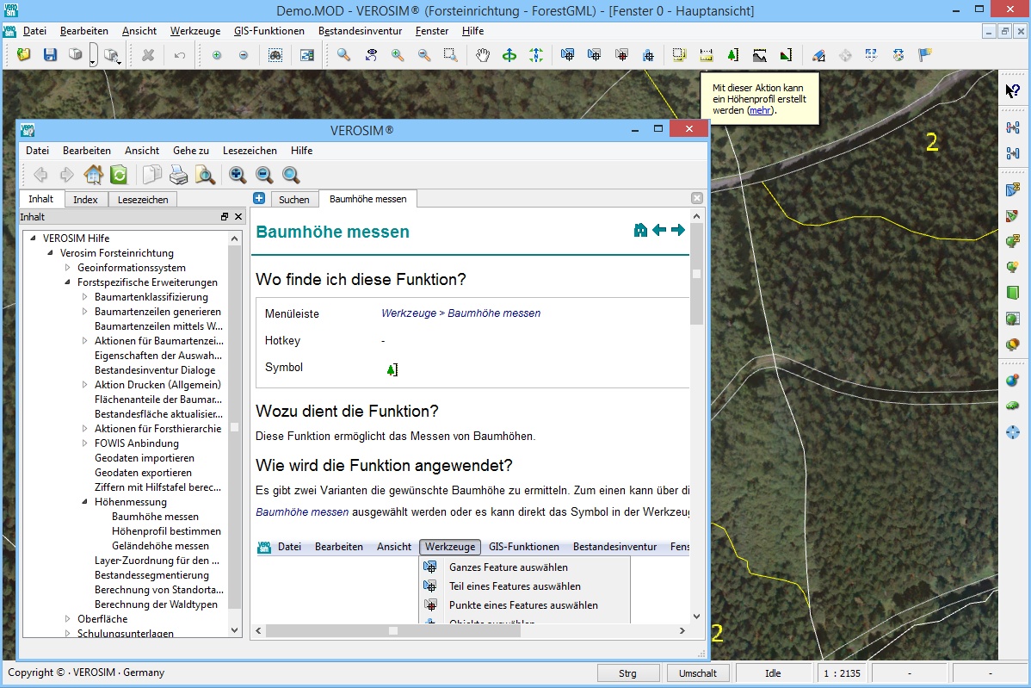Zoom out with the magnifier minus icon on map toolbar

click(424, 55)
